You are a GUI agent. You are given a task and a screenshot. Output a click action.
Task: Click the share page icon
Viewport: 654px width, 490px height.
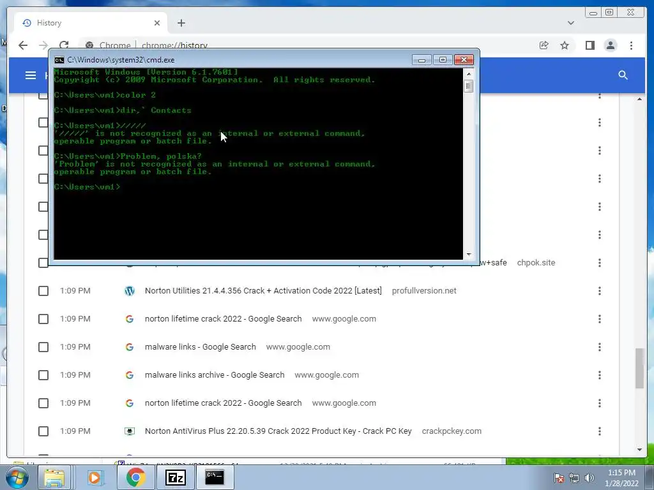tap(544, 45)
